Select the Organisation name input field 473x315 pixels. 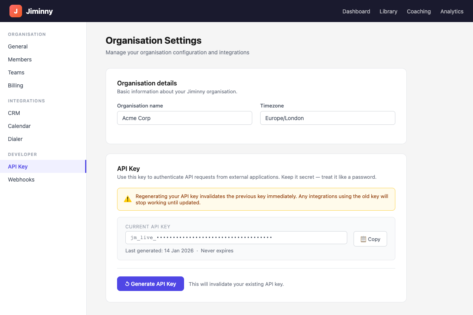click(184, 118)
